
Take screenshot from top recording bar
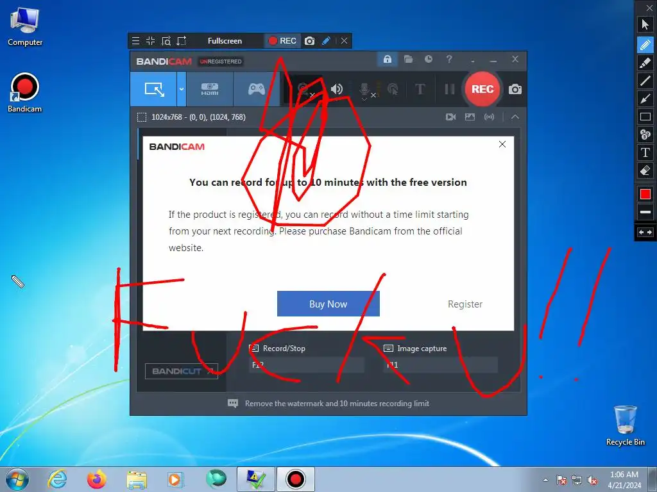pyautogui.click(x=310, y=41)
